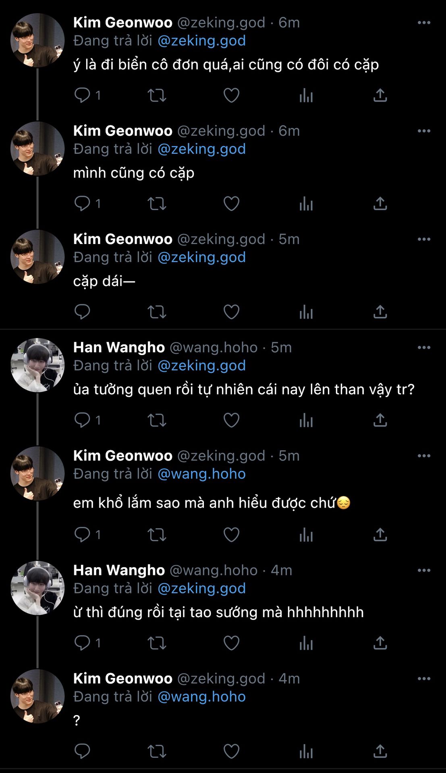Image resolution: width=446 pixels, height=773 pixels.
Task: Open Kim Geonwoo's avatar on "cặp dái—" tweet
Action: tap(37, 257)
